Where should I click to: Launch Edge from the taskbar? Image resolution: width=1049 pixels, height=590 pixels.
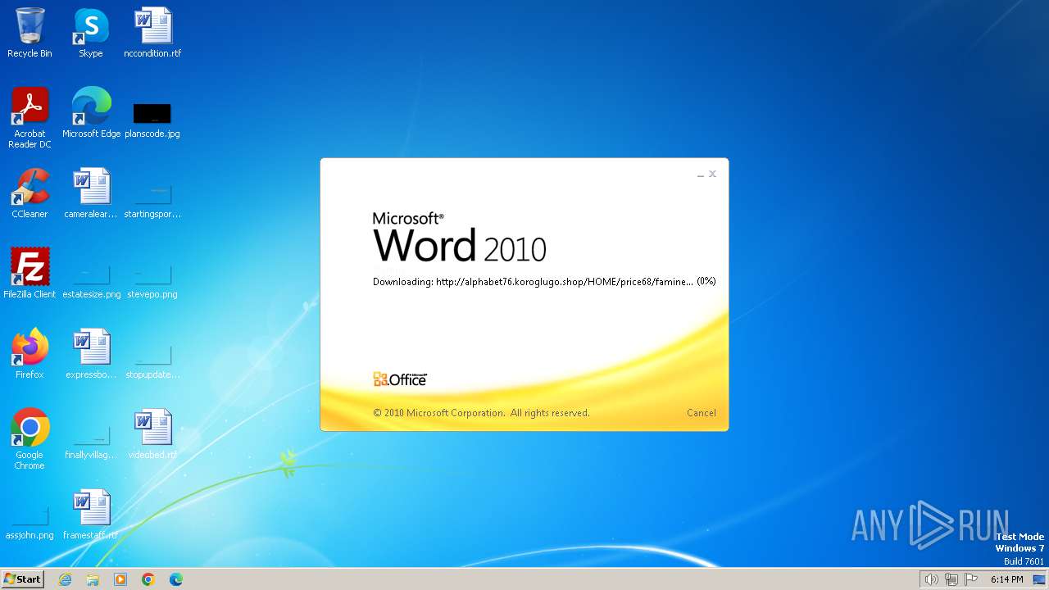[x=176, y=579]
